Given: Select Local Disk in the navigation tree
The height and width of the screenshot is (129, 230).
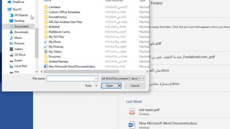Looking at the screenshot, I should 21,66.
